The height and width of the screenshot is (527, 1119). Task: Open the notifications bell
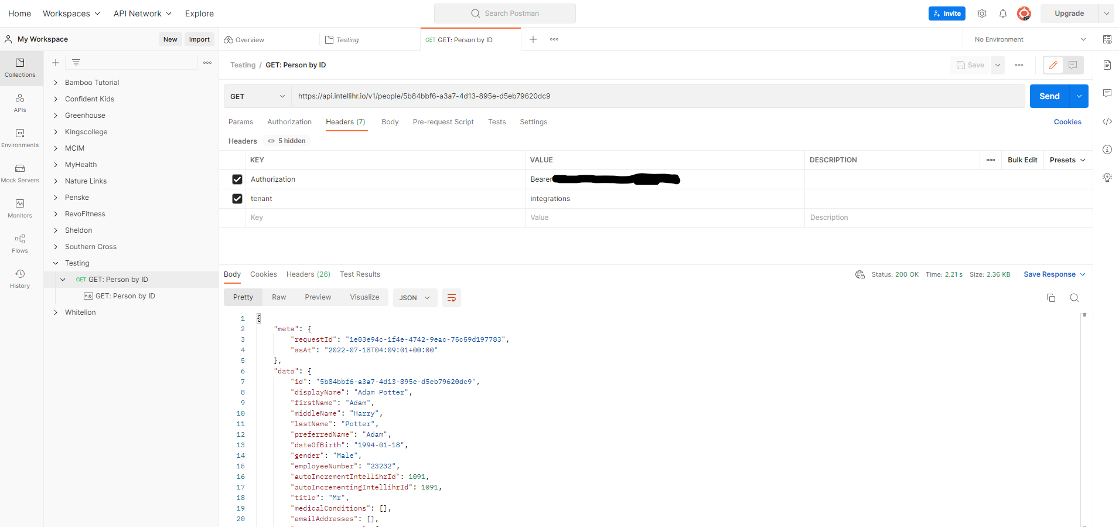pyautogui.click(x=1003, y=13)
